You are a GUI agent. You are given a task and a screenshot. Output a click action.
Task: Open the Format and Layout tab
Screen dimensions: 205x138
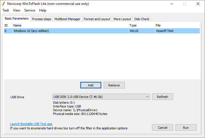click(x=97, y=19)
